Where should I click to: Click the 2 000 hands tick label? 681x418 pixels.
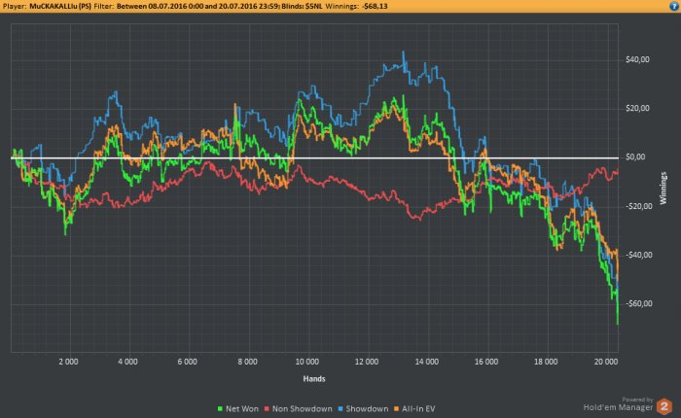68,361
